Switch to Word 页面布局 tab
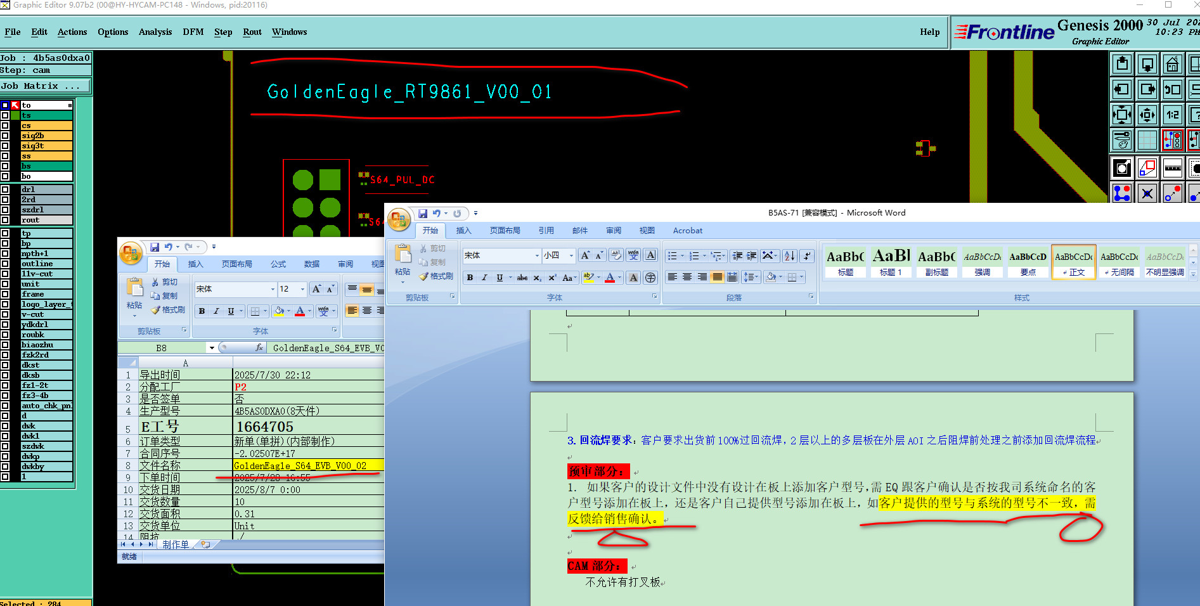Screen dimensions: 1200x606 click(505, 231)
